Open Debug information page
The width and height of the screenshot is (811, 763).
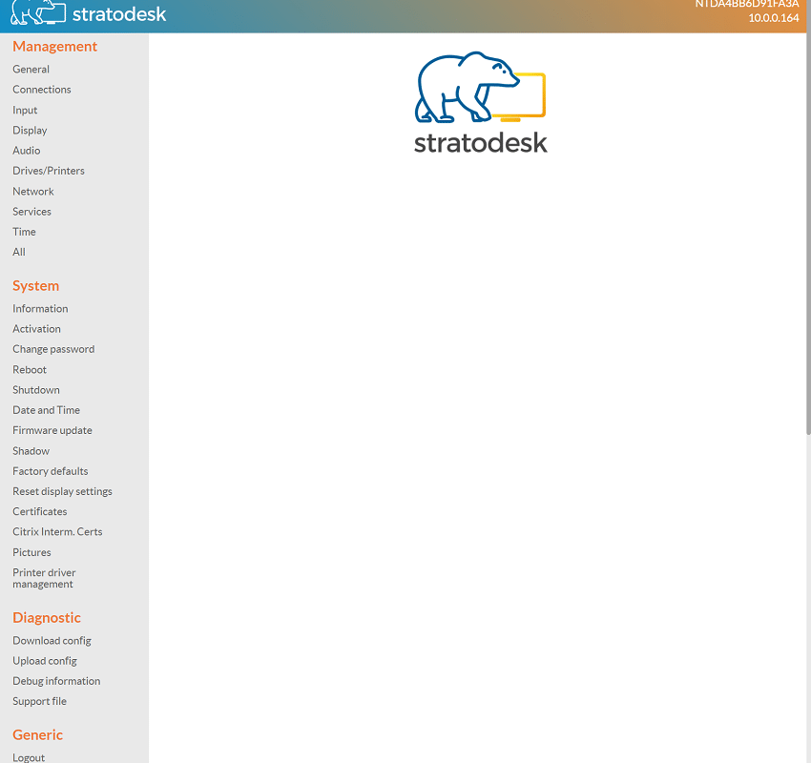[56, 681]
